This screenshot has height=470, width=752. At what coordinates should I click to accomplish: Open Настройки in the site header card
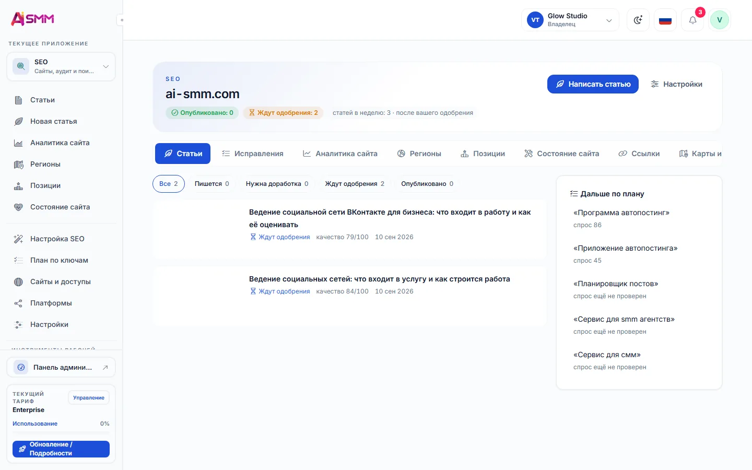676,84
